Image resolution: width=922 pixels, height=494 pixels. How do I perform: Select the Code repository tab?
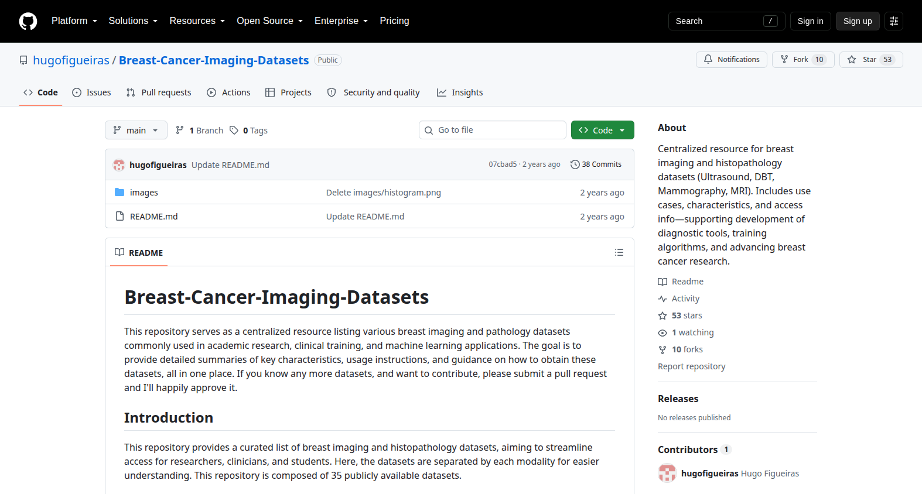(x=40, y=92)
